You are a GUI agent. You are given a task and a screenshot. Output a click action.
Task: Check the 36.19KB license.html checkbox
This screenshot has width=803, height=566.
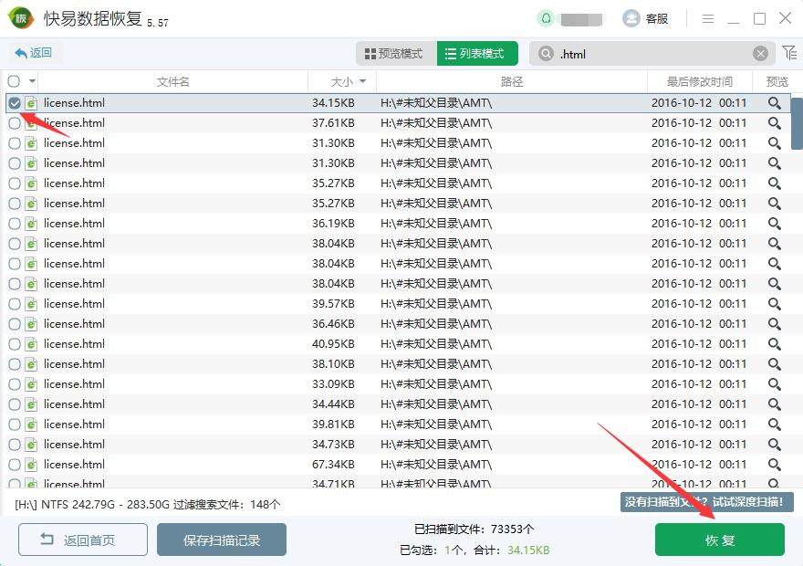click(15, 224)
